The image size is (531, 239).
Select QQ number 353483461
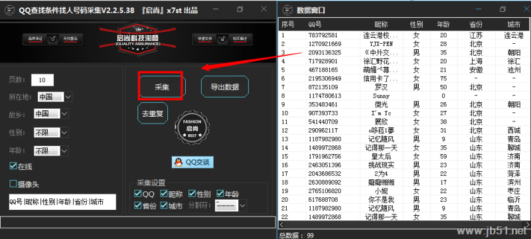coord(323,105)
